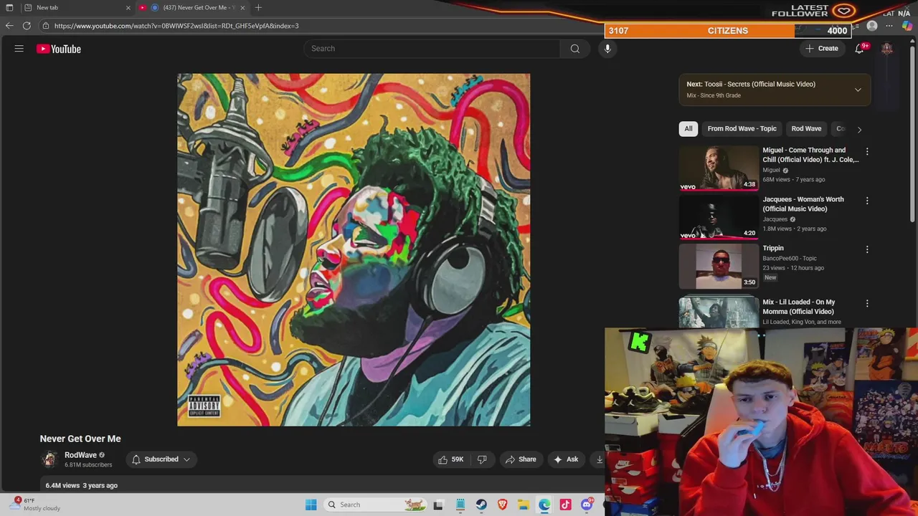Open more options for Miguel video

[x=867, y=152]
